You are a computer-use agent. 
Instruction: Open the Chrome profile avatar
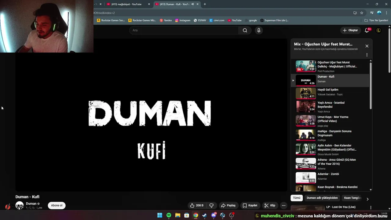pos(379,13)
